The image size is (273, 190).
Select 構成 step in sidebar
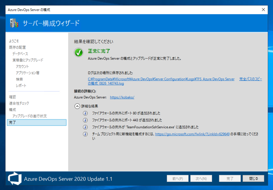[x=12, y=110]
